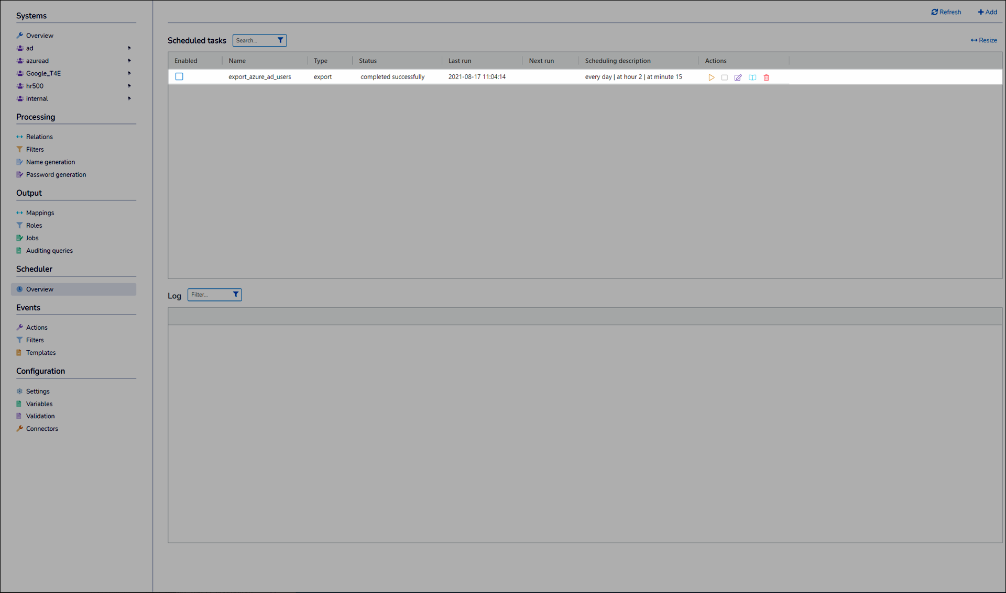Sort by the Last run column header
This screenshot has width=1006, height=593.
[x=460, y=61]
